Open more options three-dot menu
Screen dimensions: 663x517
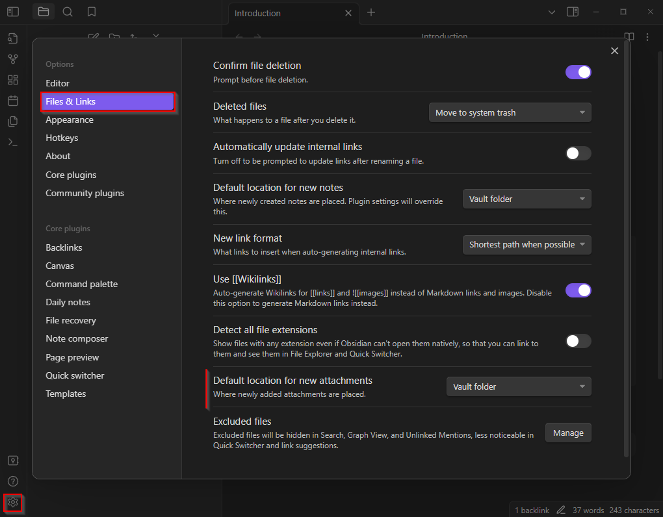pos(647,37)
